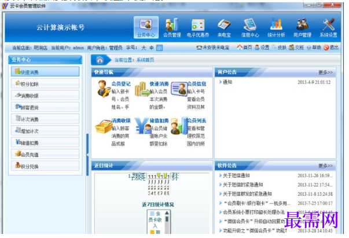
Task: Open 设置 in the status toolbar
Action: coord(262,47)
